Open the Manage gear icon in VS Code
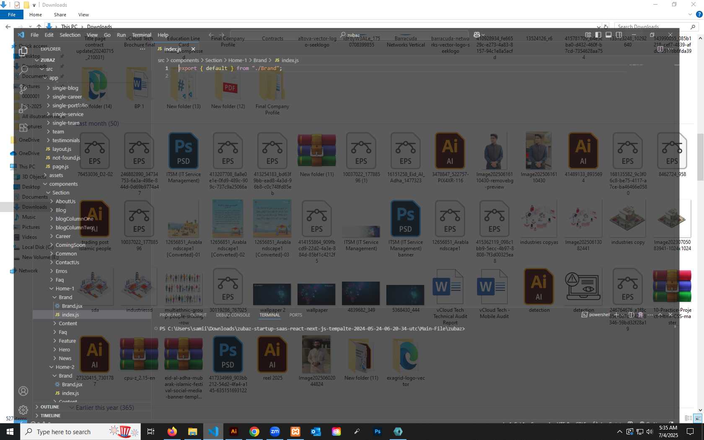704x440 pixels. pos(23,410)
